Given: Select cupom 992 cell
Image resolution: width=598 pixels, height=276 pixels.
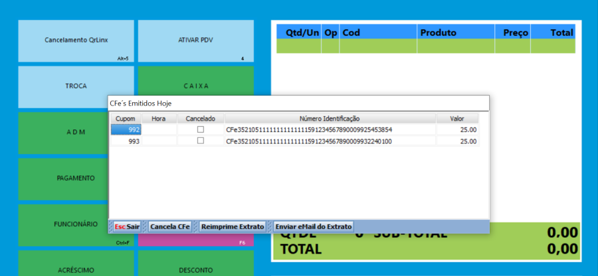Looking at the screenshot, I should [126, 130].
